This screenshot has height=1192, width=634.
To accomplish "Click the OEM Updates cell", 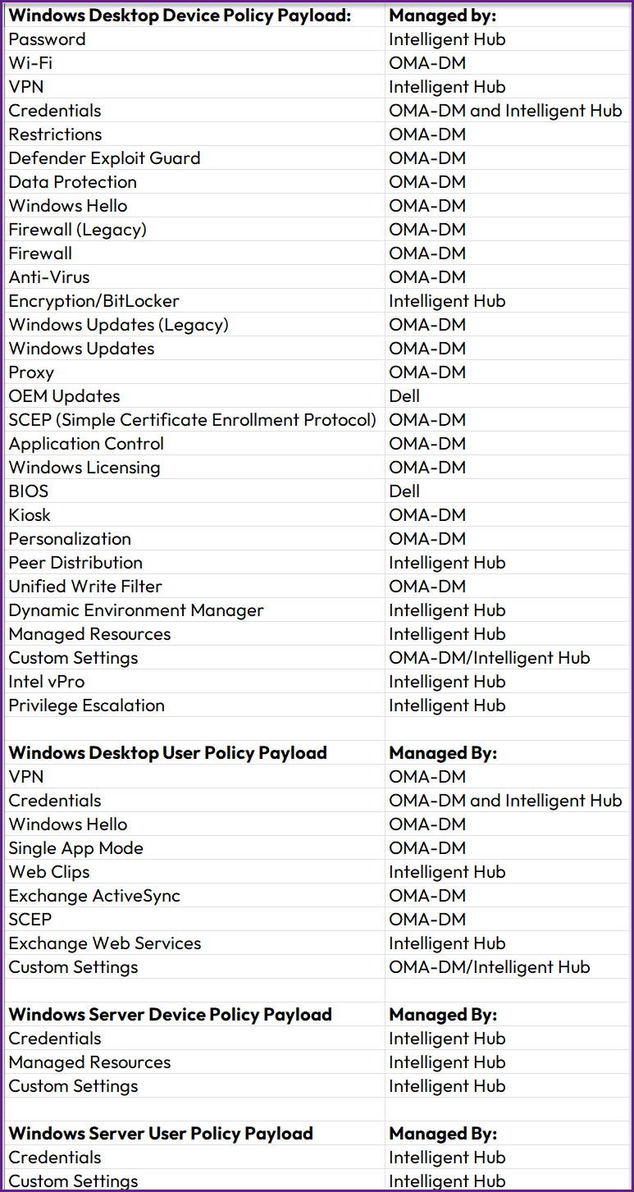I will 64,396.
